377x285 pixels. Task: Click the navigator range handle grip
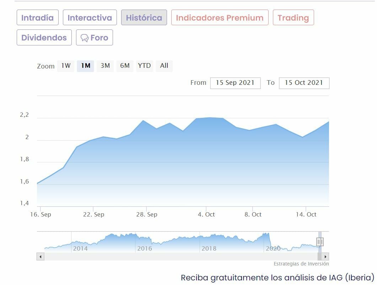pos(320,242)
